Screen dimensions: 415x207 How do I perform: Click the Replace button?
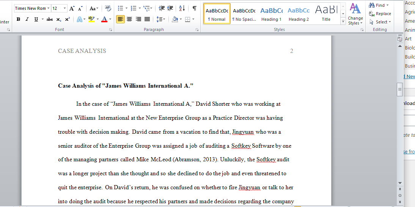pyautogui.click(x=380, y=14)
